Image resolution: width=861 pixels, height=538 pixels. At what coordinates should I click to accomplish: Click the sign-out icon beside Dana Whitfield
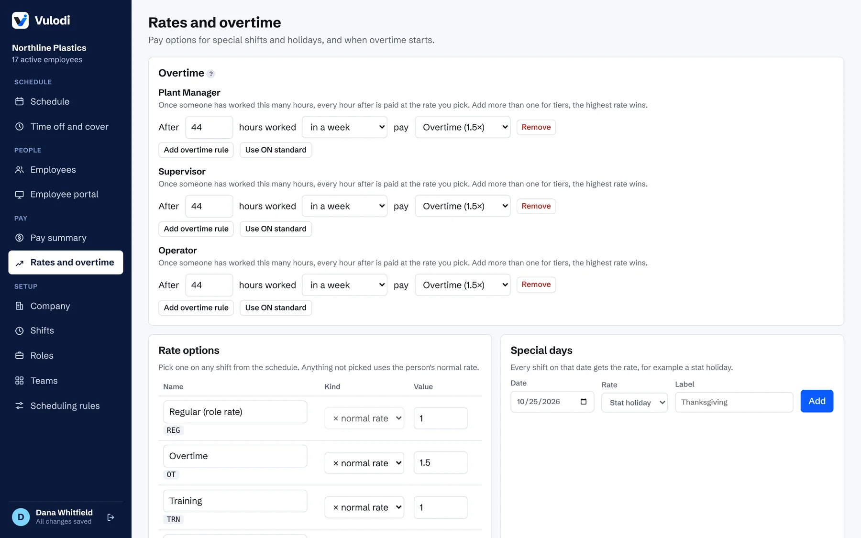[x=111, y=517]
